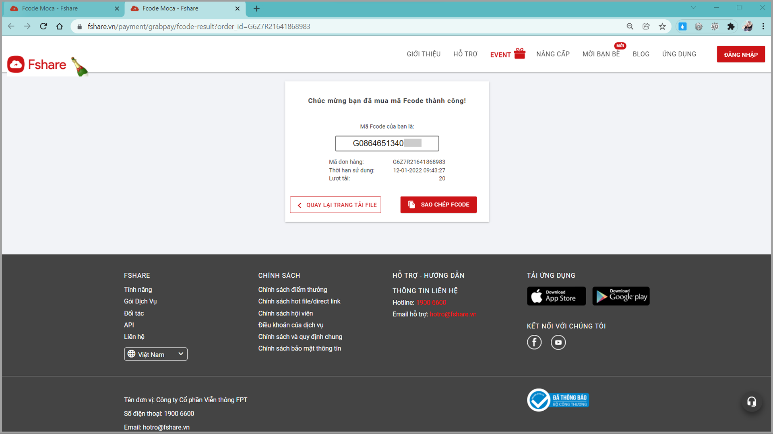773x434 pixels.
Task: Open a new browser tab
Action: [x=256, y=8]
